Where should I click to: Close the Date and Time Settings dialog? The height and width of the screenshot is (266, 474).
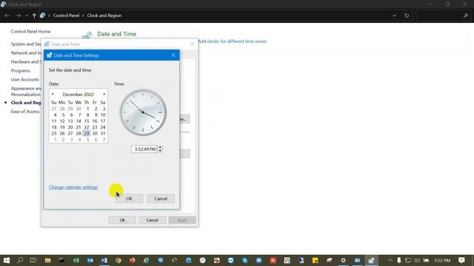(173, 55)
